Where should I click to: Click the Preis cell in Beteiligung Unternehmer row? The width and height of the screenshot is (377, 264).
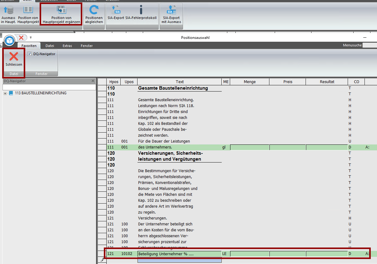[288, 254]
